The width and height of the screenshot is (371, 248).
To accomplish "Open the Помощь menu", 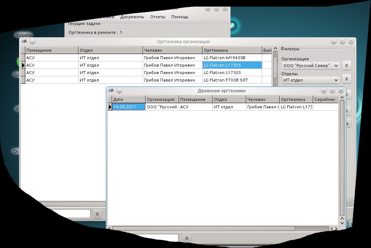I will click(x=180, y=17).
